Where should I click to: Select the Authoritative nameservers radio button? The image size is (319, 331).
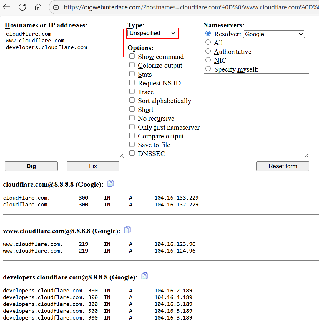208,51
